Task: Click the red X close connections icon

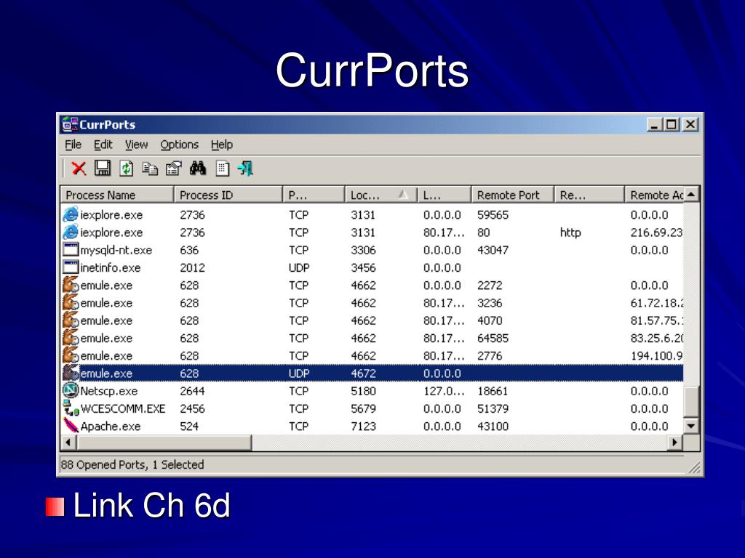Action: (79, 169)
